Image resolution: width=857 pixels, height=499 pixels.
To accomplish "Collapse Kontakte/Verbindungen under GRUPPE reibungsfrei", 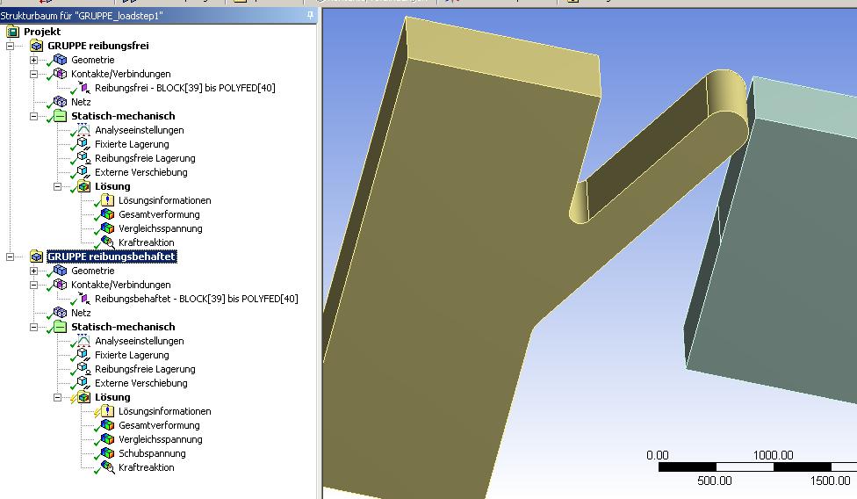I will pyautogui.click(x=34, y=74).
